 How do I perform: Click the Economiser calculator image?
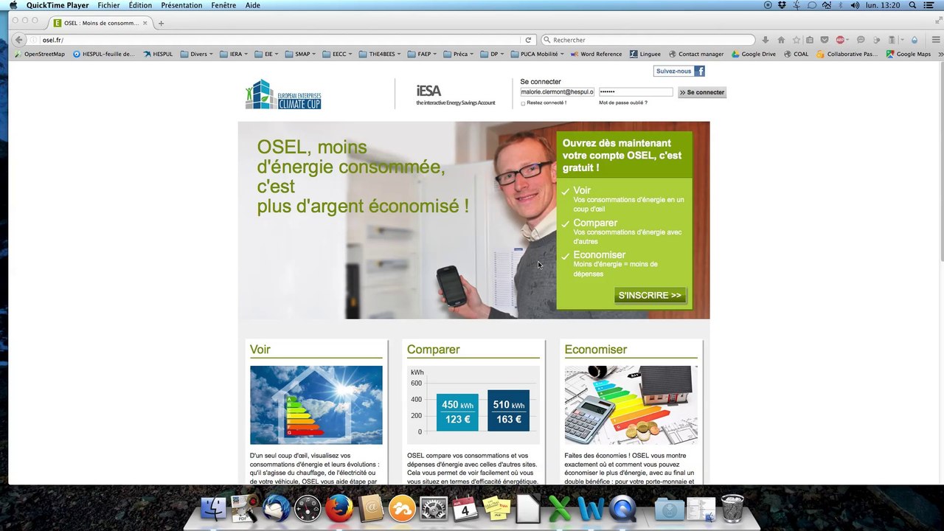[631, 405]
